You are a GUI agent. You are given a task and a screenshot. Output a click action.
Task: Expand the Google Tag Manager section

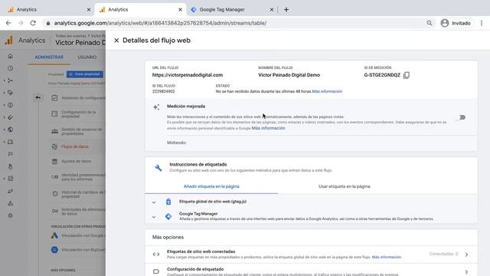[x=154, y=217]
